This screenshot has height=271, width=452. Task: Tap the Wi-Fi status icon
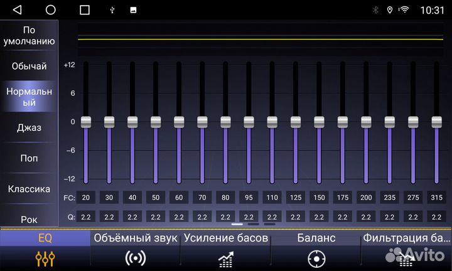click(x=404, y=10)
